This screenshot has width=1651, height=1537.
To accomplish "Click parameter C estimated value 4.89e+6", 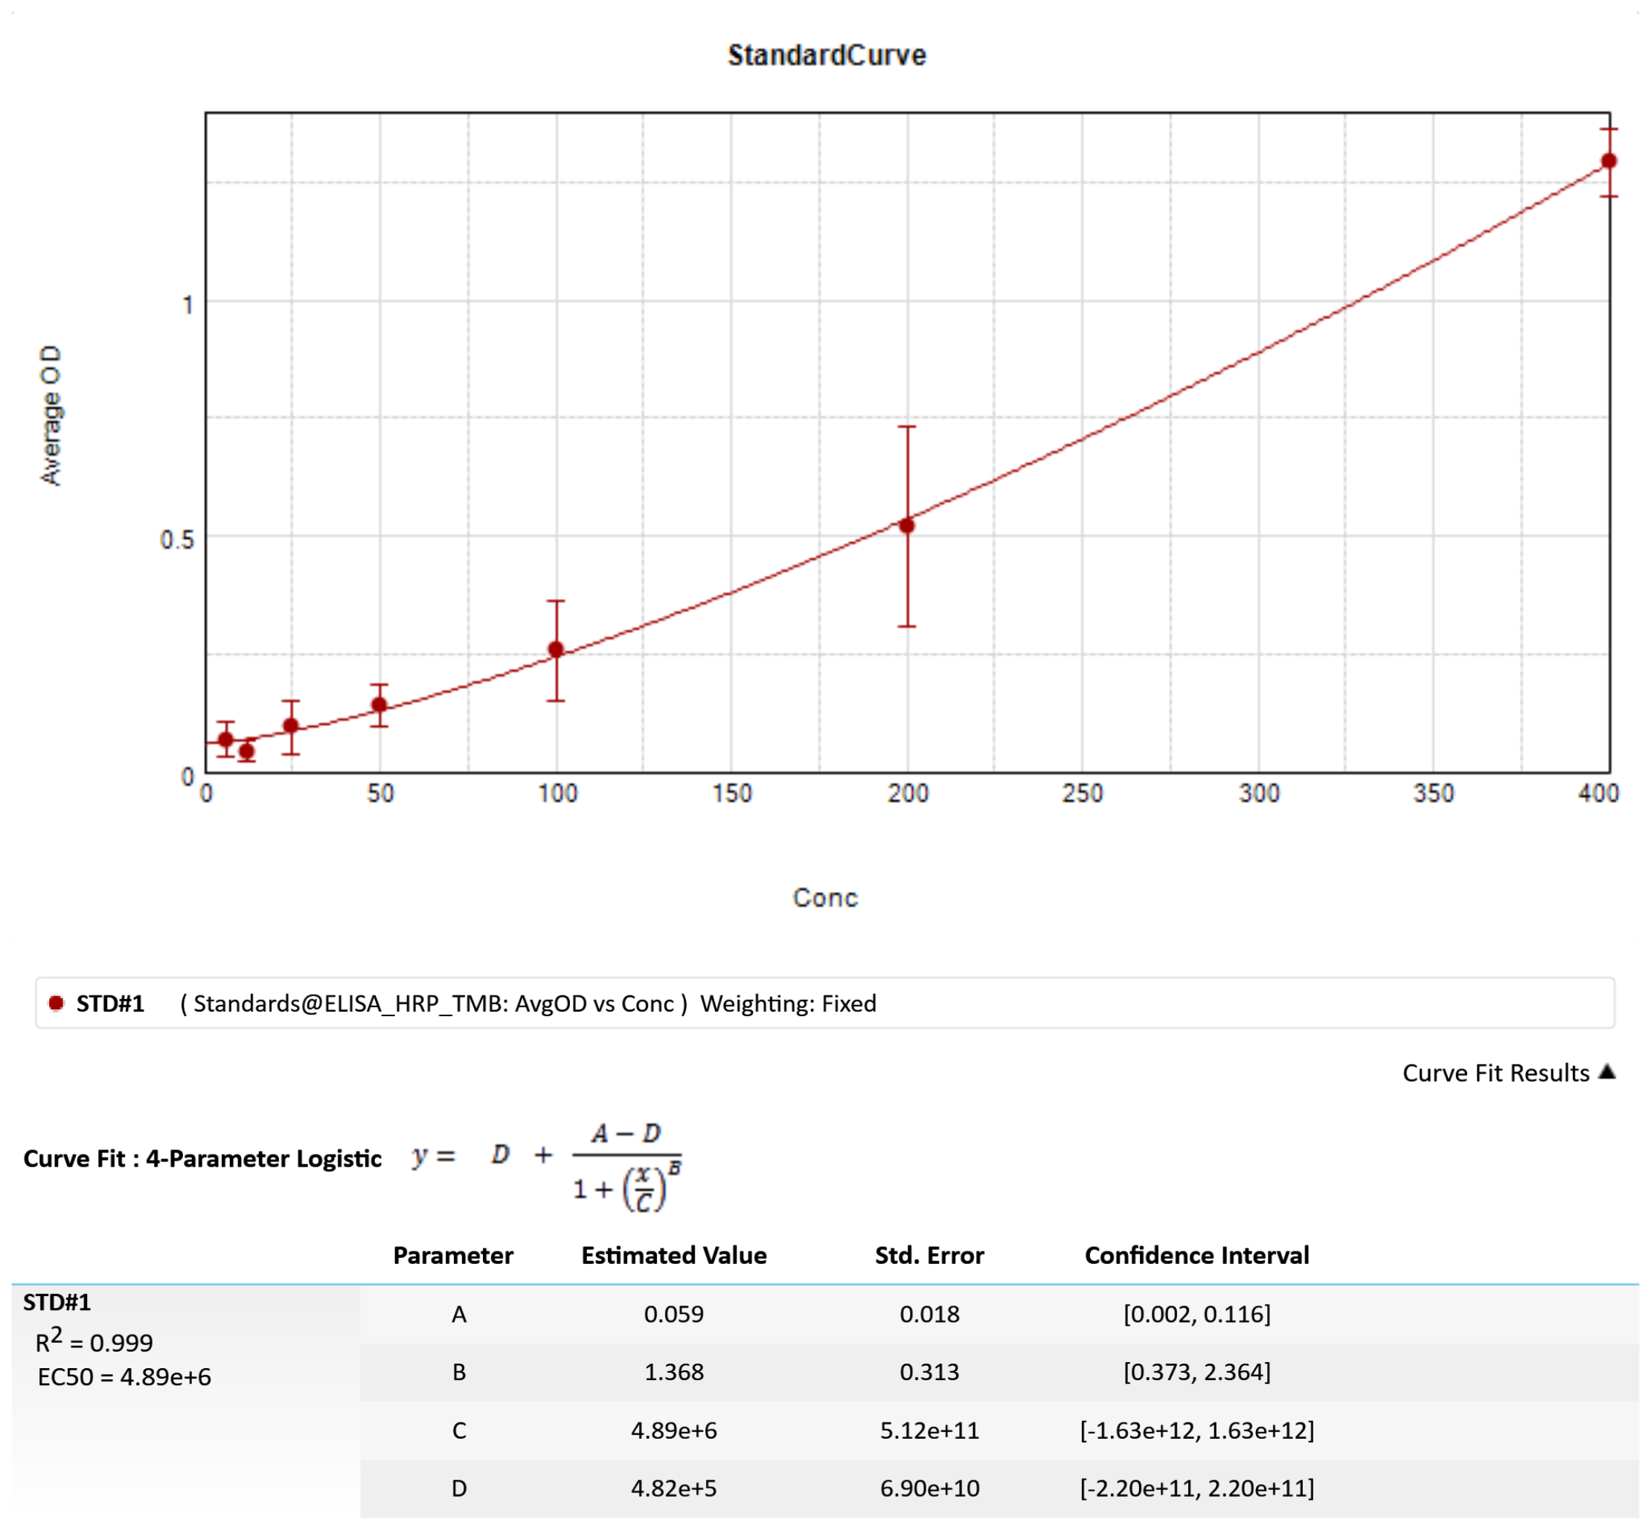I will [x=673, y=1430].
